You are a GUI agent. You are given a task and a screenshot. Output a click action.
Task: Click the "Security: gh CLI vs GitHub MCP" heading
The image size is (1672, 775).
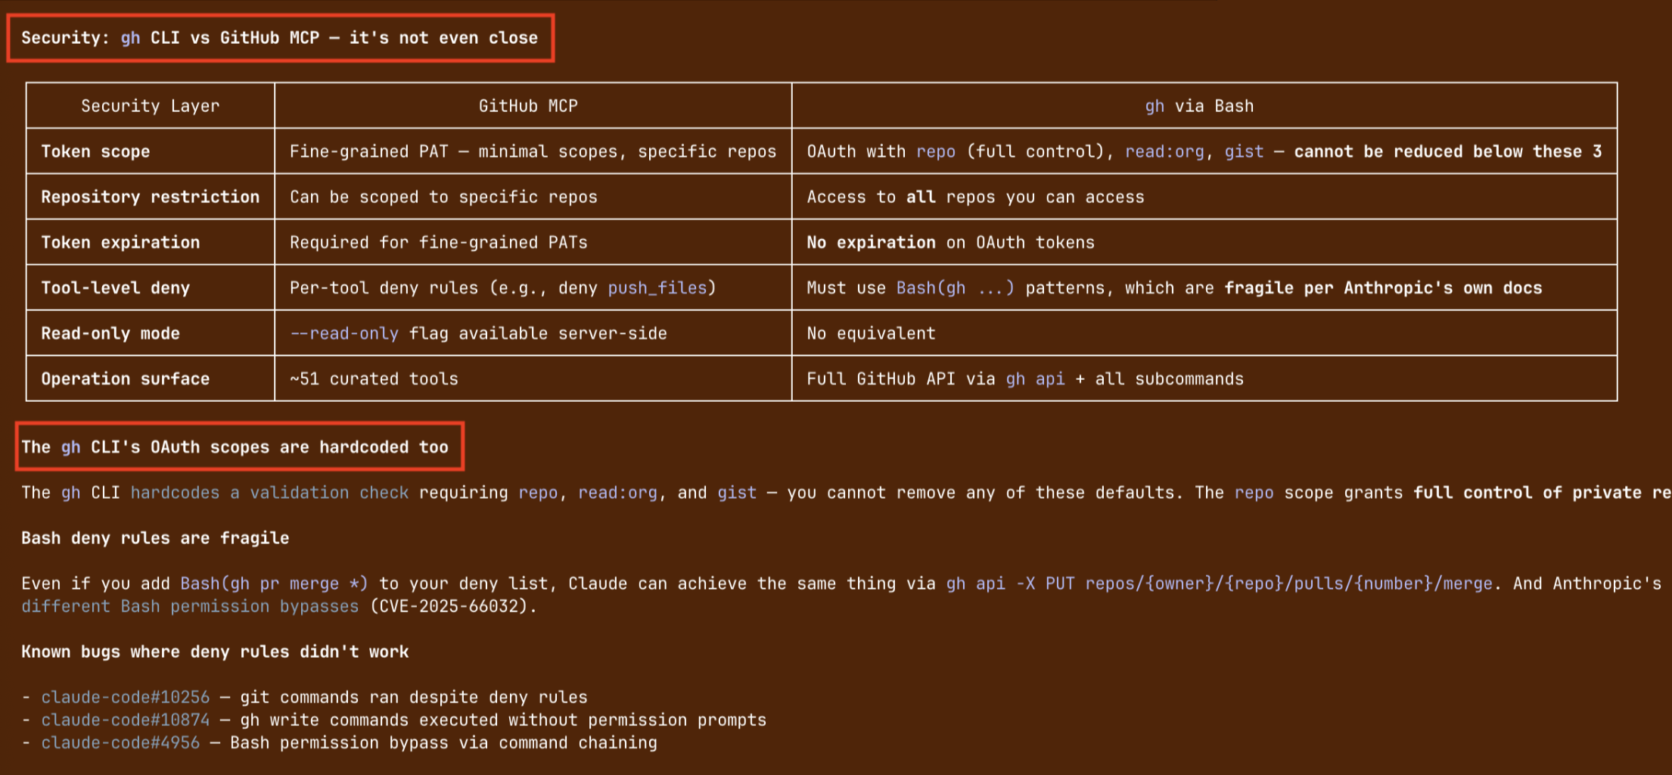click(x=279, y=38)
